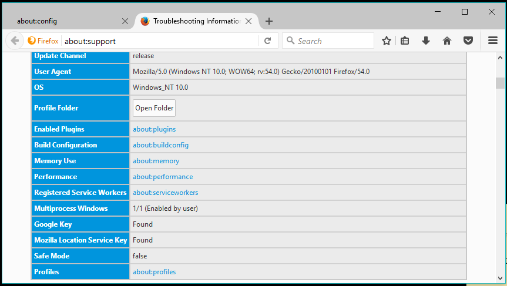Bookmark this page with the star icon
The width and height of the screenshot is (507, 286).
pyautogui.click(x=386, y=41)
